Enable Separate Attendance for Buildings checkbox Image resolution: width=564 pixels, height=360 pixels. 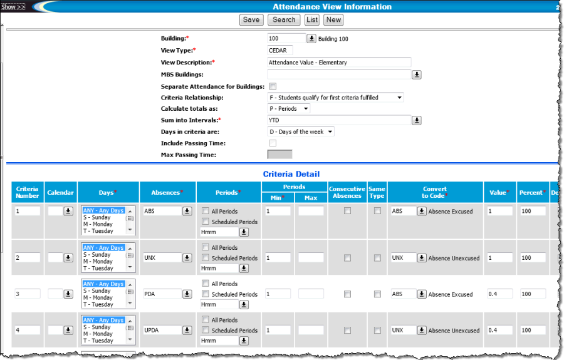pyautogui.click(x=273, y=86)
